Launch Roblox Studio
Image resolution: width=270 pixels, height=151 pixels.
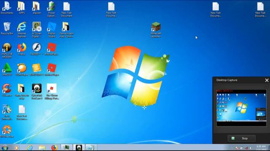coord(51,30)
